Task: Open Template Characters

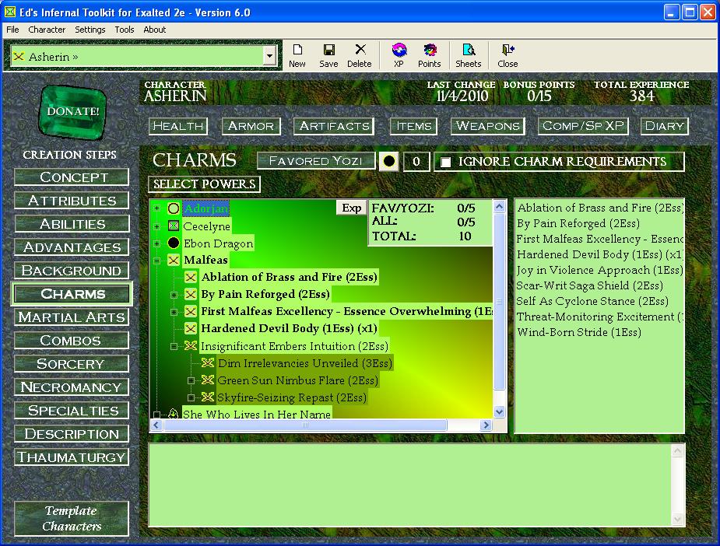Action: 72,519
